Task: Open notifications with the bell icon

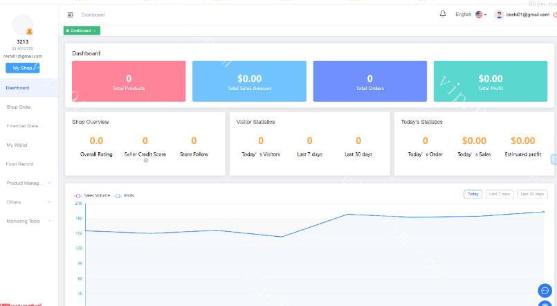Action: (x=443, y=14)
